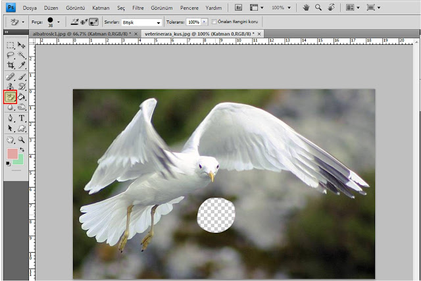421x281 pixels.
Task: Select the Background Eraser tool highlighted in red
Action: (x=11, y=97)
